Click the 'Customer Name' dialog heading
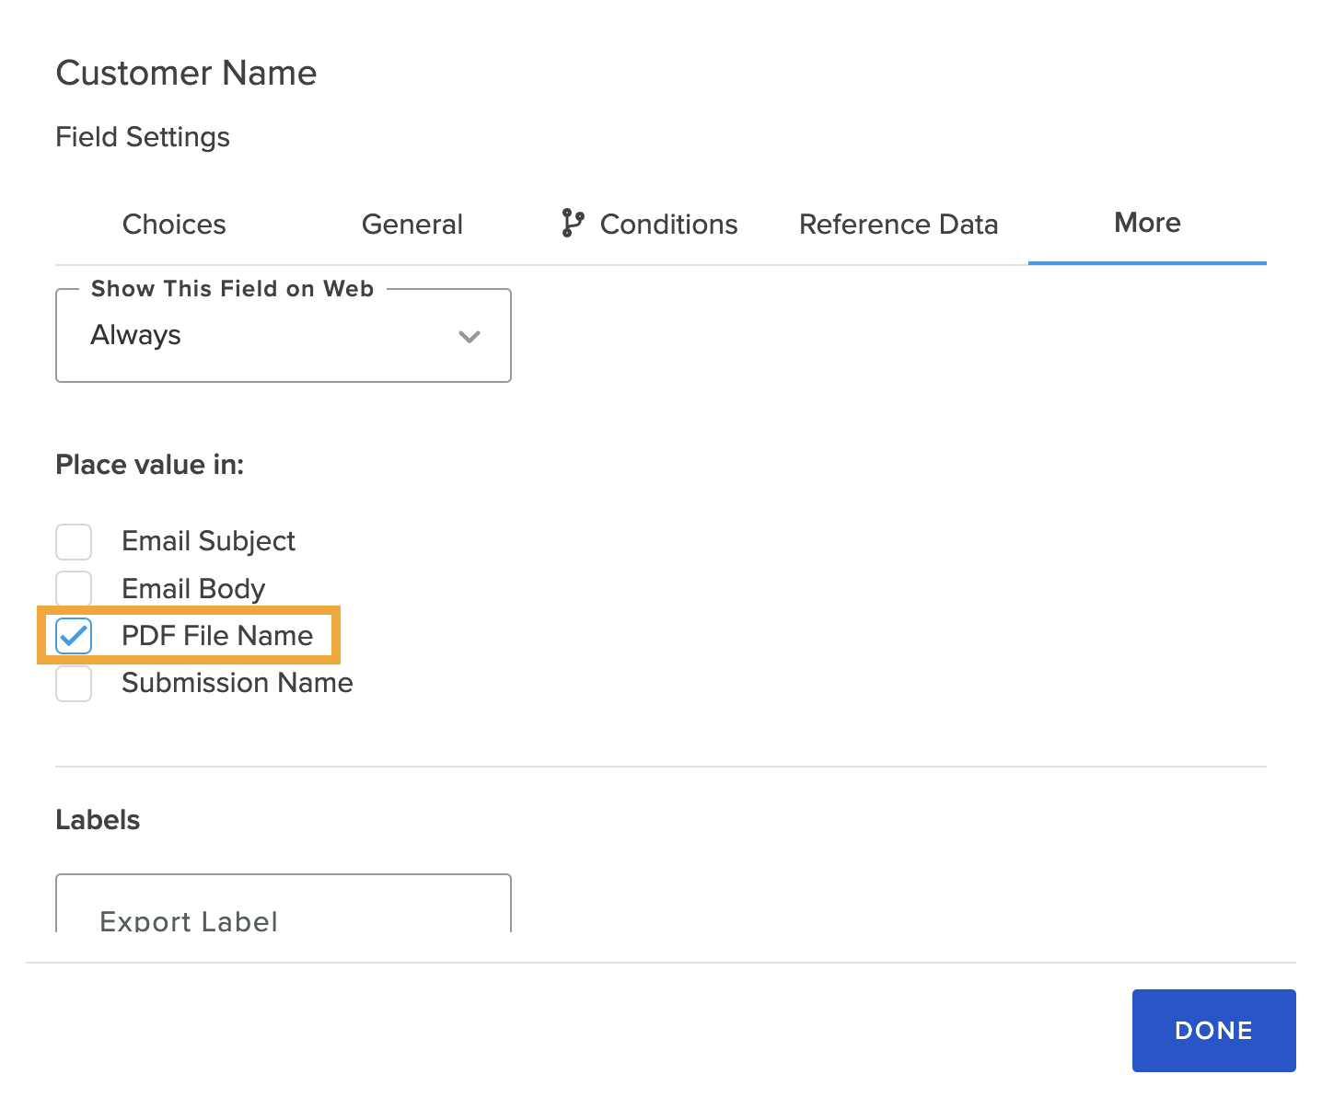The width and height of the screenshot is (1322, 1097). 186,74
